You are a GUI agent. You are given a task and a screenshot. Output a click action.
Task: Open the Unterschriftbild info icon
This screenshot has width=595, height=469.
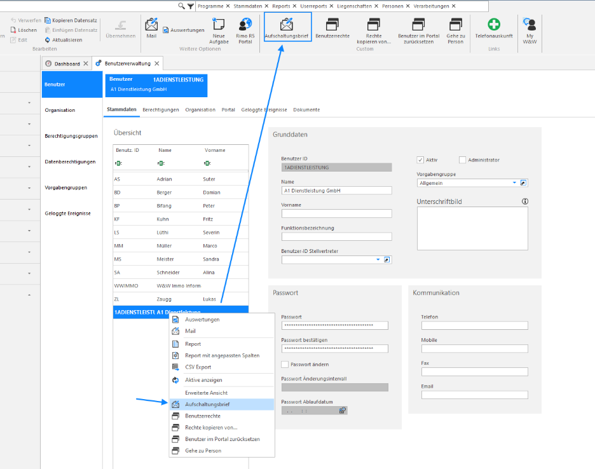click(525, 201)
